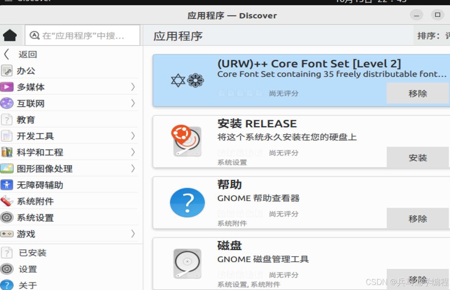Expand the 图形图像处理 category chevron

tap(133, 169)
